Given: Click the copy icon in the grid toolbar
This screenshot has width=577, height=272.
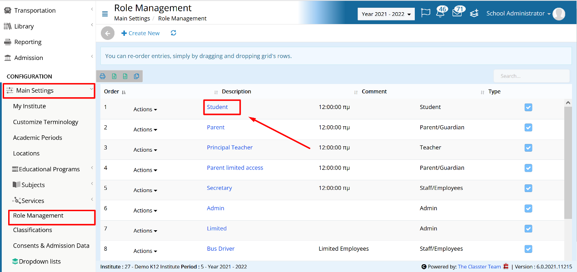Looking at the screenshot, I should [136, 76].
